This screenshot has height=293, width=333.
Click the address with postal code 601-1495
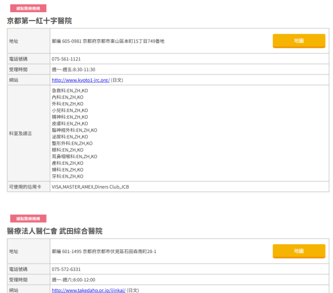(x=104, y=251)
